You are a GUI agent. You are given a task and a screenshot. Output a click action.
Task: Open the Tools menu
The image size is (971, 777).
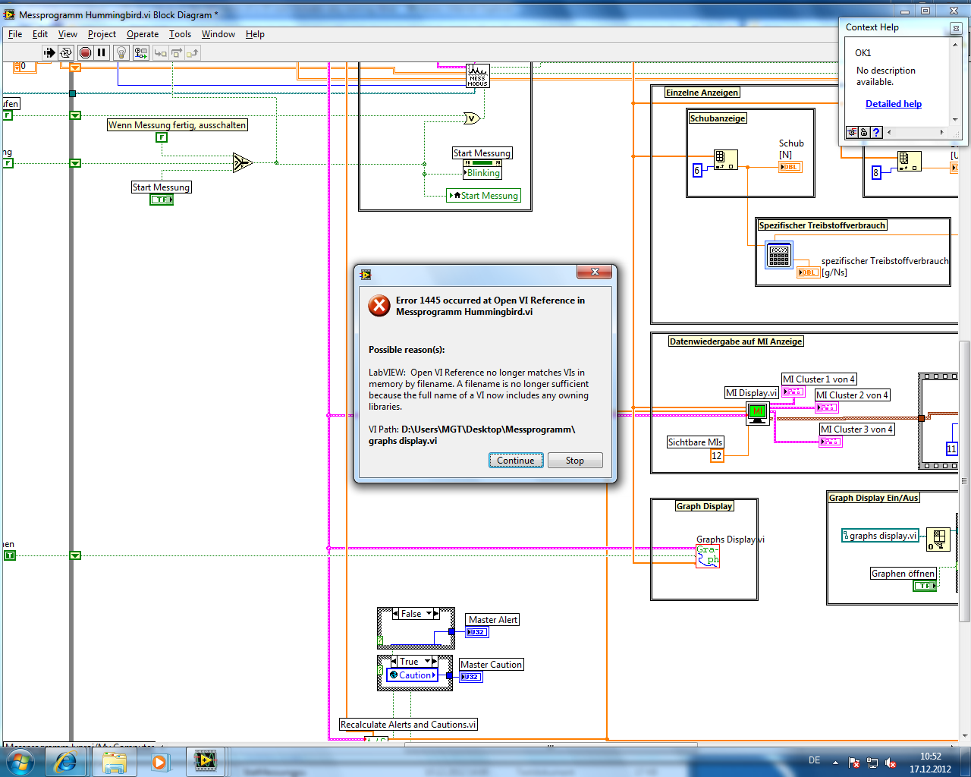point(180,34)
